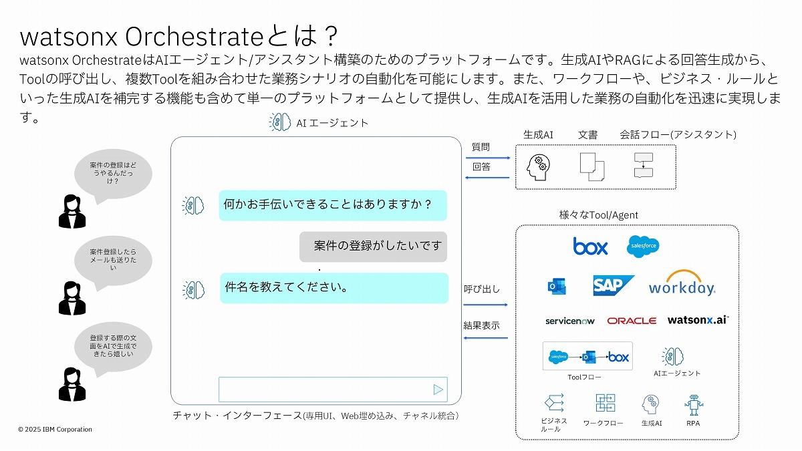Click the SAP logo
The width and height of the screenshot is (802, 451).
[x=613, y=285]
